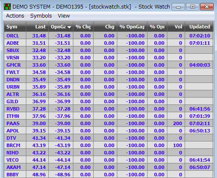The height and width of the screenshot is (178, 217).
Task: Select the VECO symbol cell
Action: pyautogui.click(x=15, y=160)
